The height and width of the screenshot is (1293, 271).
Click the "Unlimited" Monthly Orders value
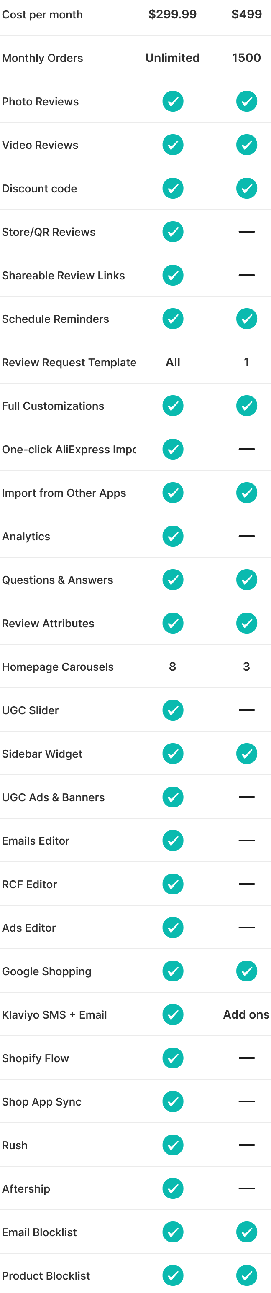coord(173,58)
